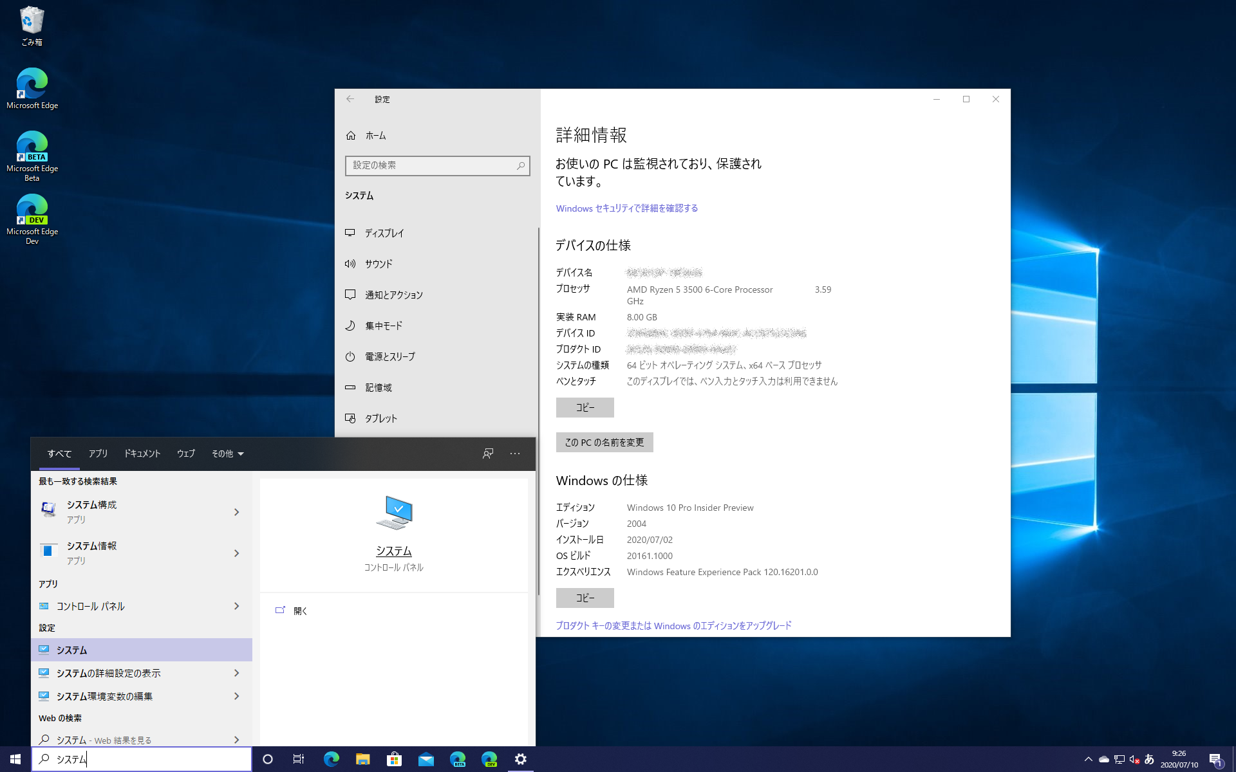Open 集中モード settings page

click(x=438, y=326)
